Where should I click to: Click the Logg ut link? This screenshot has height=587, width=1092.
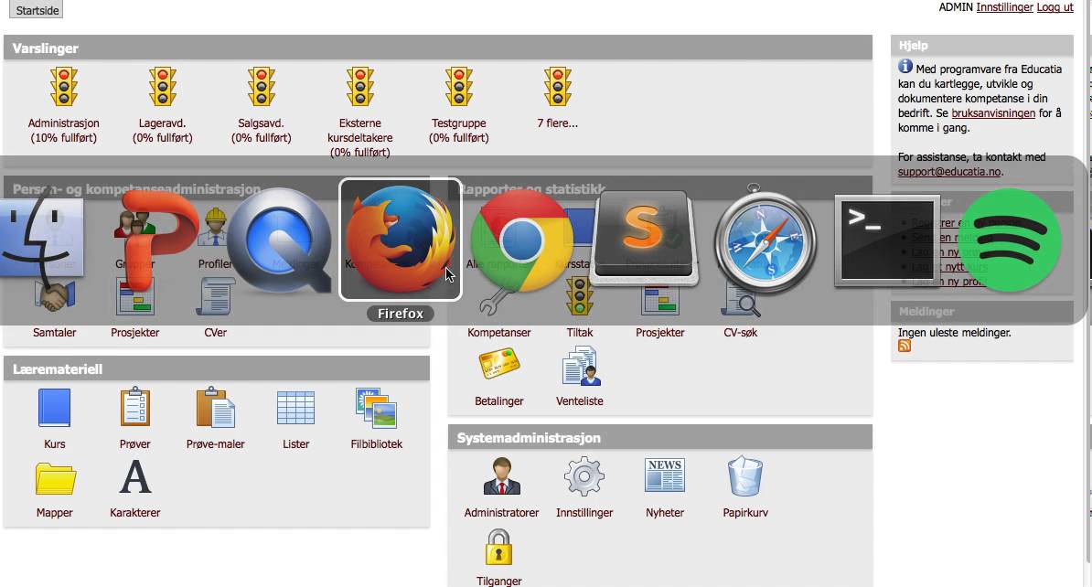point(1055,7)
